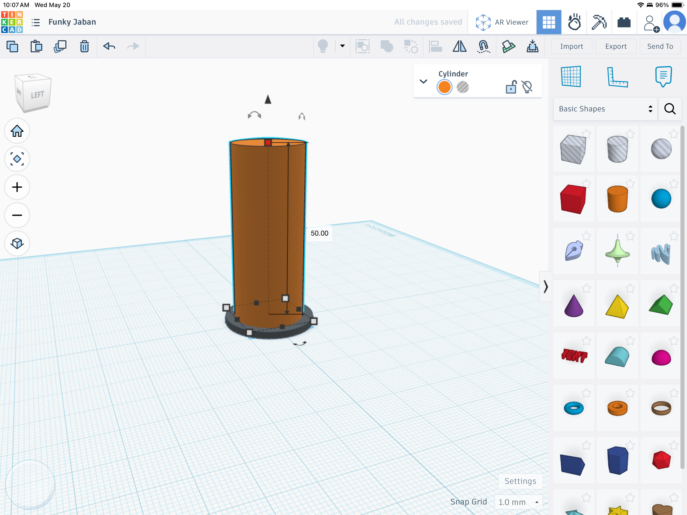This screenshot has width=687, height=515.
Task: Zoom out the workplane view
Action: [x=17, y=215]
